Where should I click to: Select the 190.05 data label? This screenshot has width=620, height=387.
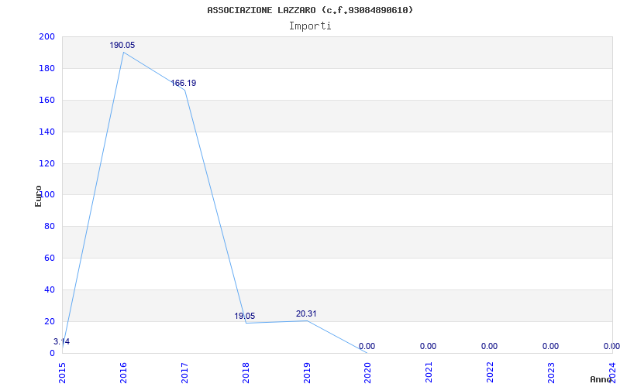point(122,46)
